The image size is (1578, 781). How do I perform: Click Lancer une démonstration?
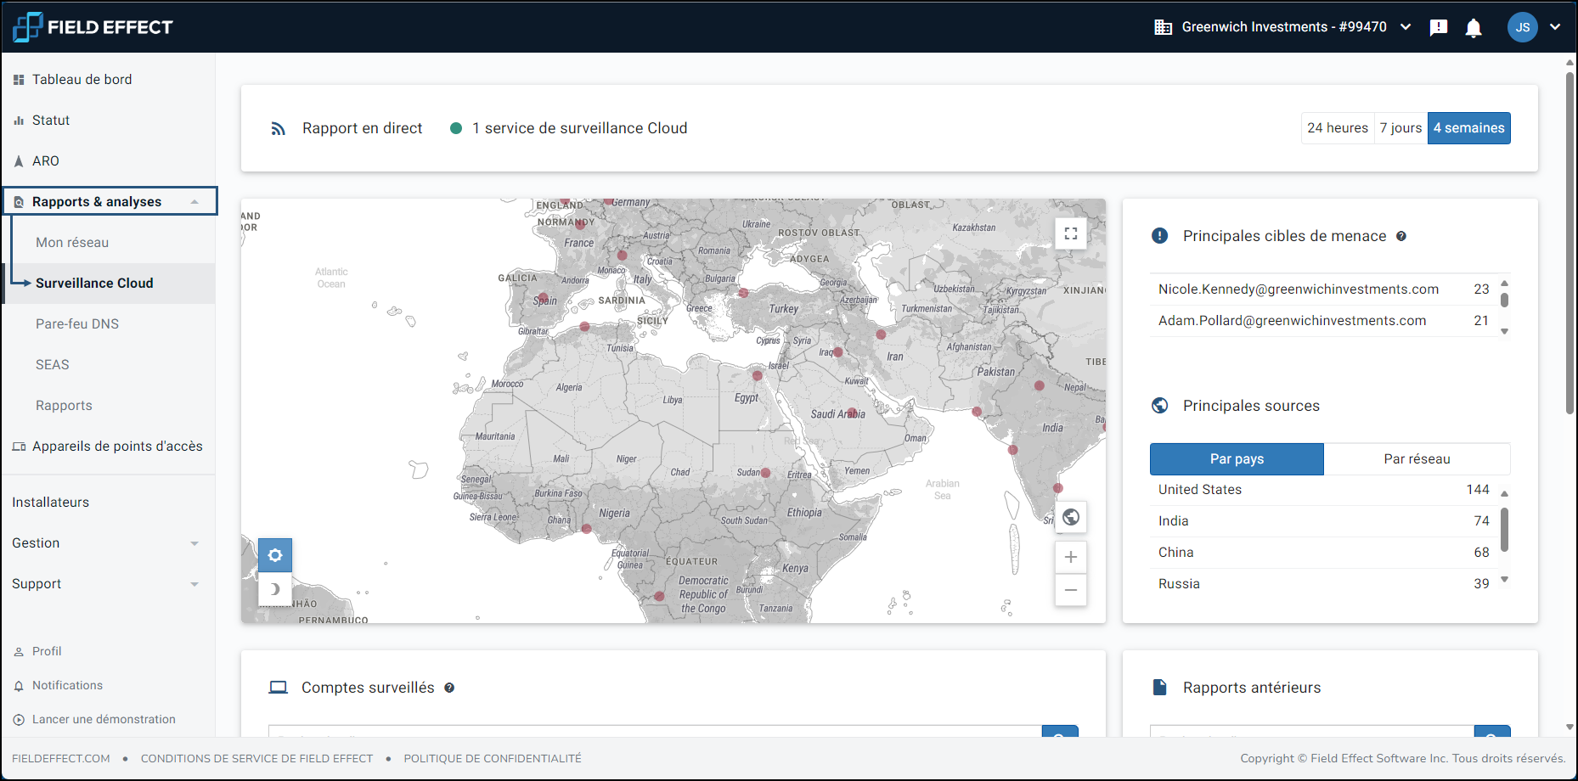click(104, 719)
